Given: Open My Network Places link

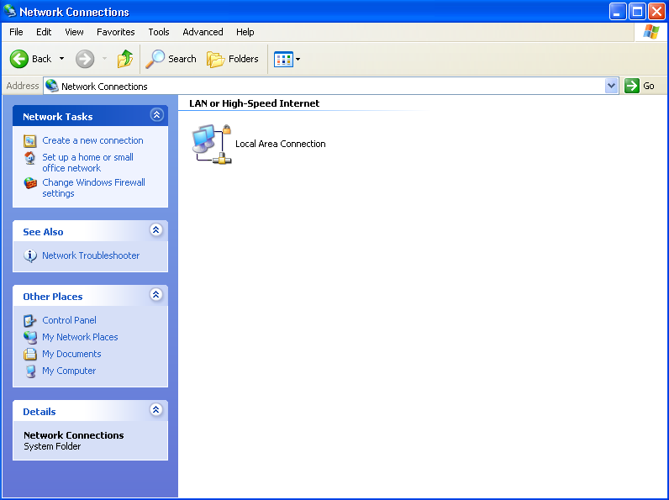Looking at the screenshot, I should click(x=80, y=337).
